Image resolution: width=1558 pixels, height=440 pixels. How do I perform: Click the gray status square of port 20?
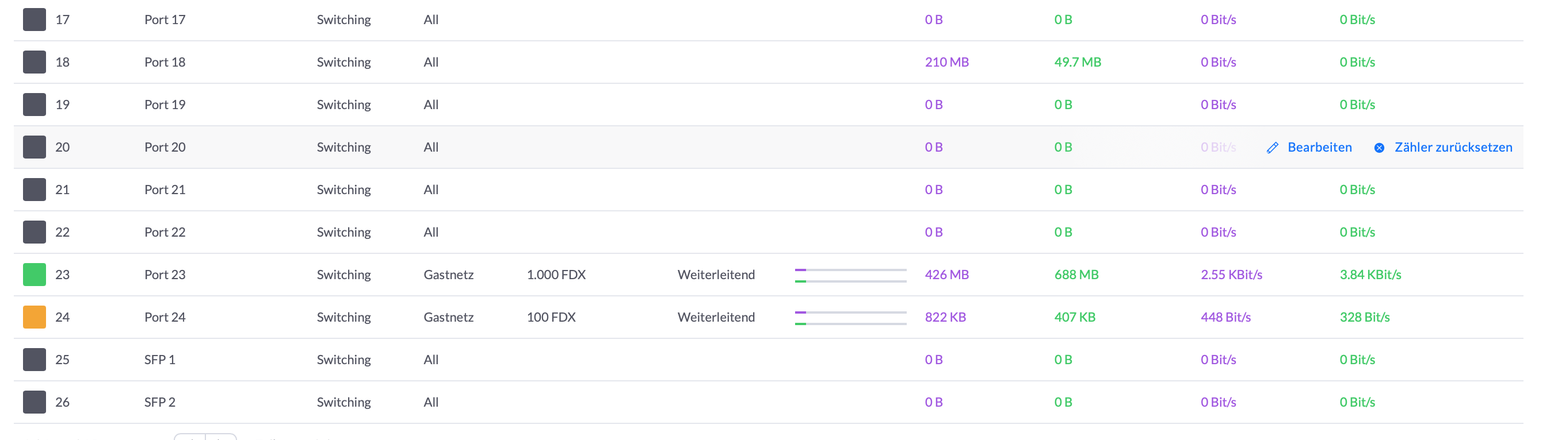click(x=35, y=147)
